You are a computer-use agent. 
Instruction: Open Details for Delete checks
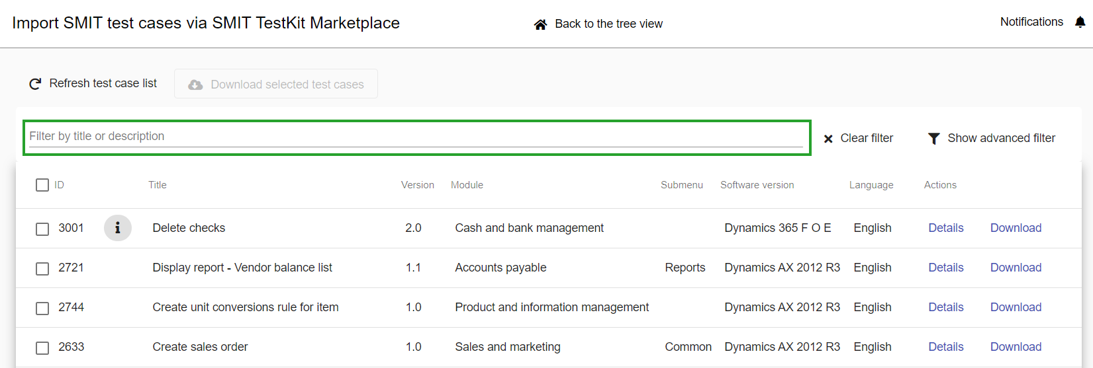point(945,228)
